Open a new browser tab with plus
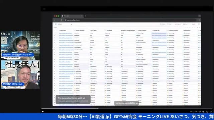Screen dimensions: 214x120 pyautogui.click(x=85, y=16)
